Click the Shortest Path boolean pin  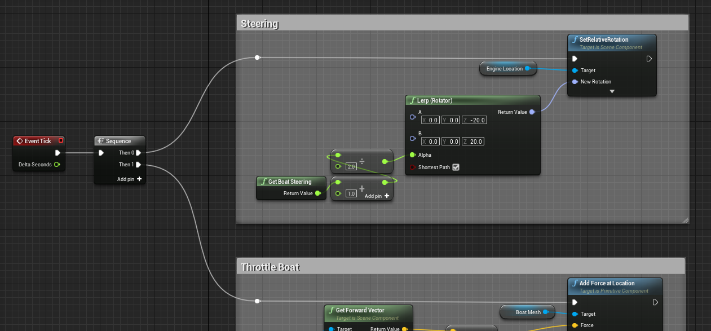click(413, 167)
